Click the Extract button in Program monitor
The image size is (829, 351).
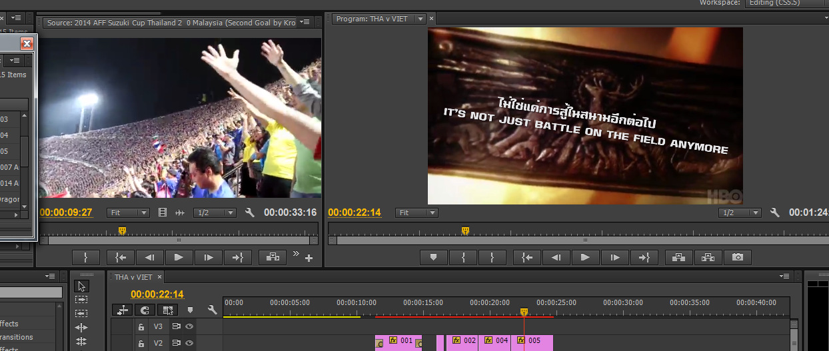(x=708, y=257)
